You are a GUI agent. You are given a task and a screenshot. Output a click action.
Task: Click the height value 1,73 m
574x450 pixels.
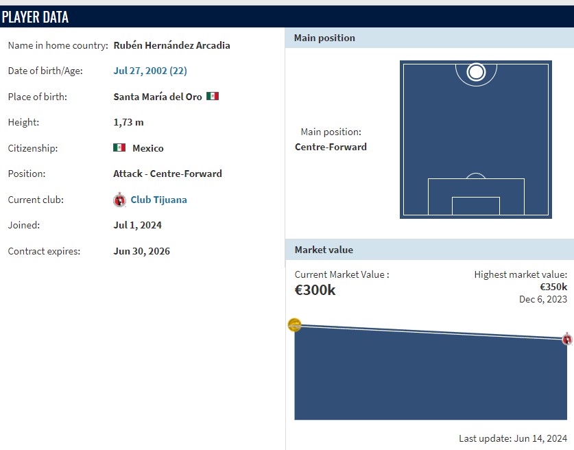128,122
